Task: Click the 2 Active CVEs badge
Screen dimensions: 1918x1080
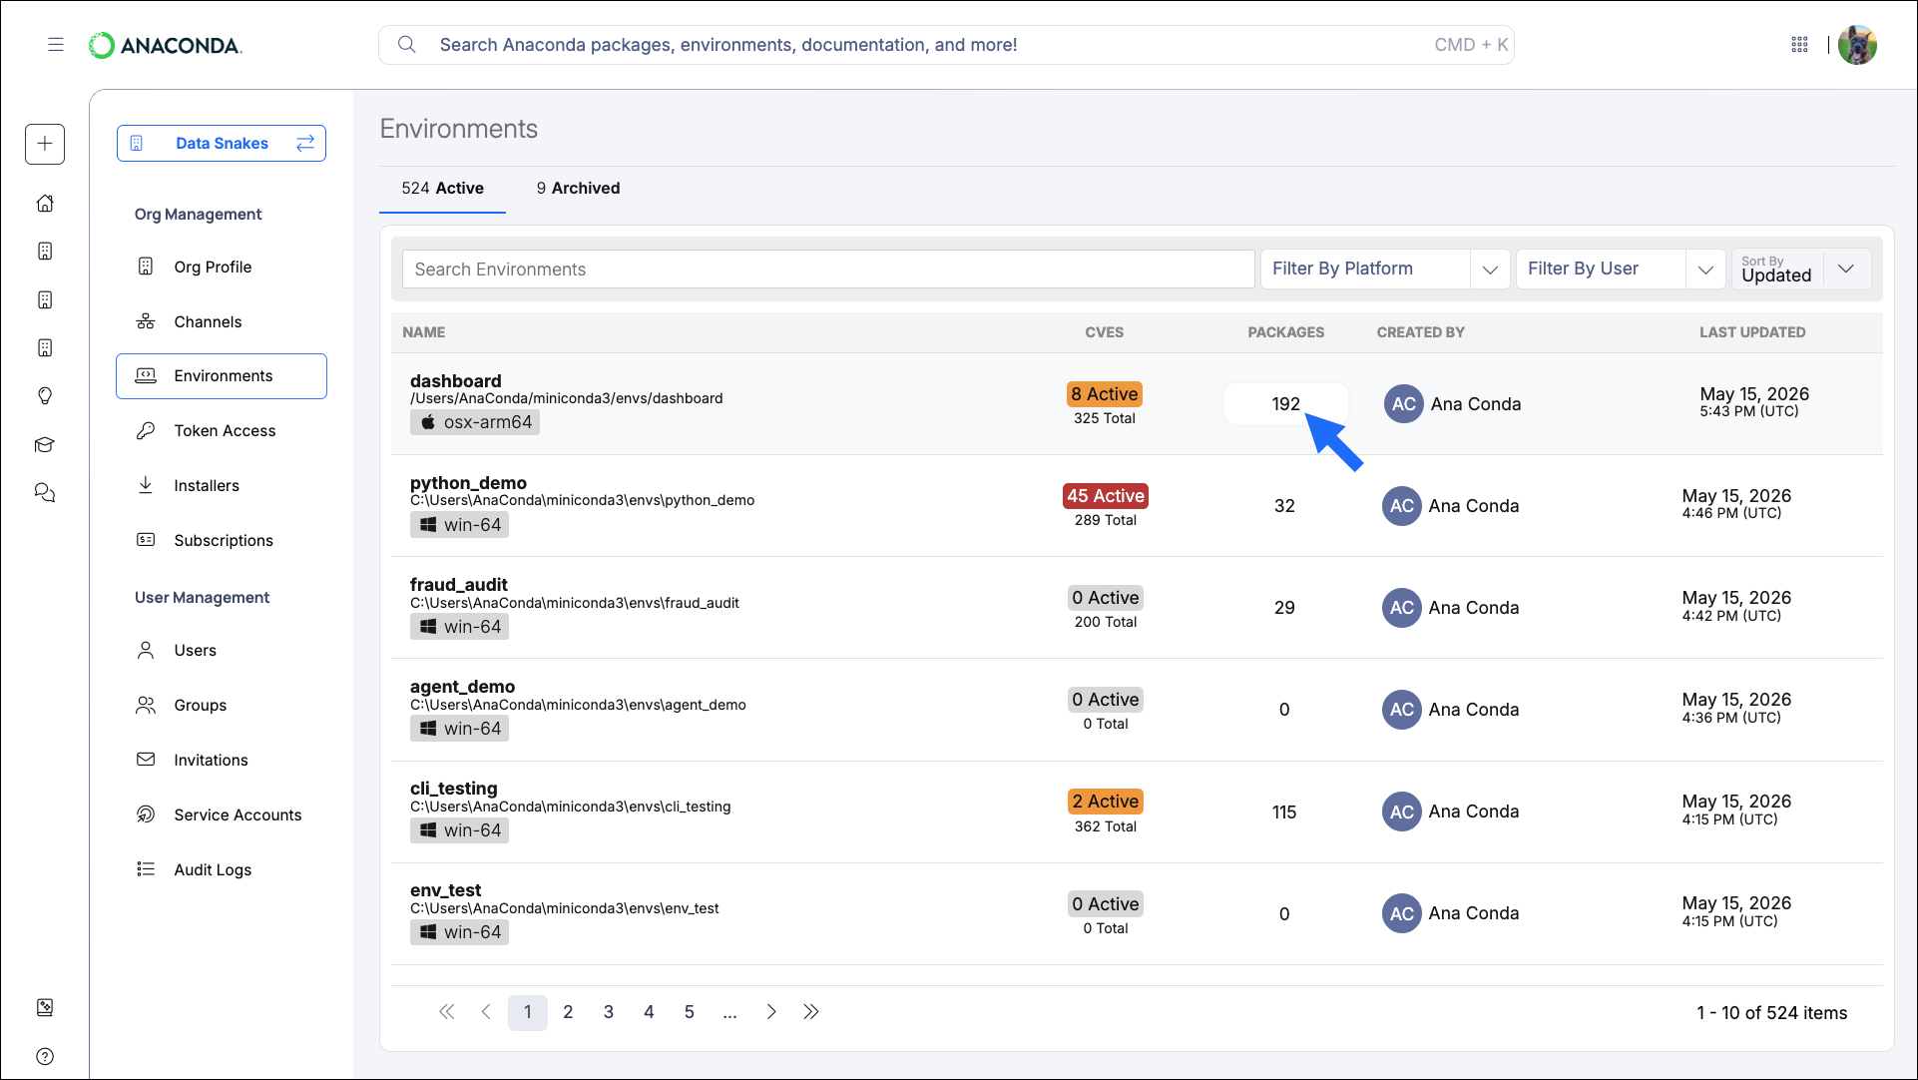Action: click(x=1105, y=802)
